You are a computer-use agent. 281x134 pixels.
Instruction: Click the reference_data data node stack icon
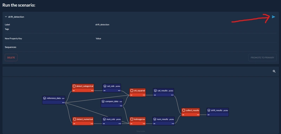(x=45, y=98)
